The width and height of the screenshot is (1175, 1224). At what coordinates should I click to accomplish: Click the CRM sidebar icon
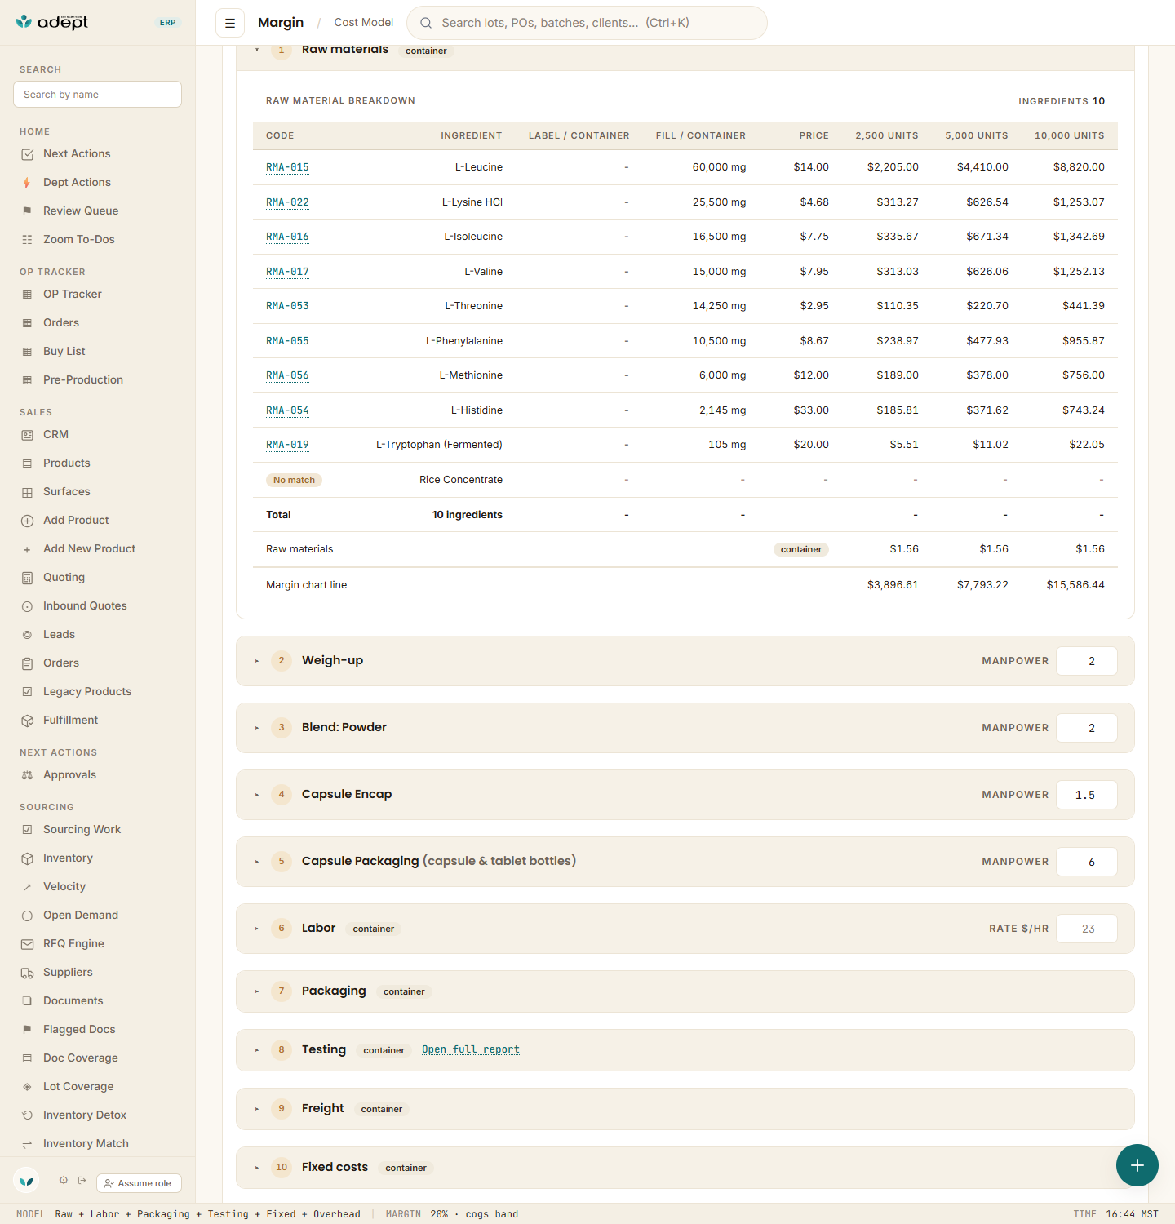(x=27, y=435)
